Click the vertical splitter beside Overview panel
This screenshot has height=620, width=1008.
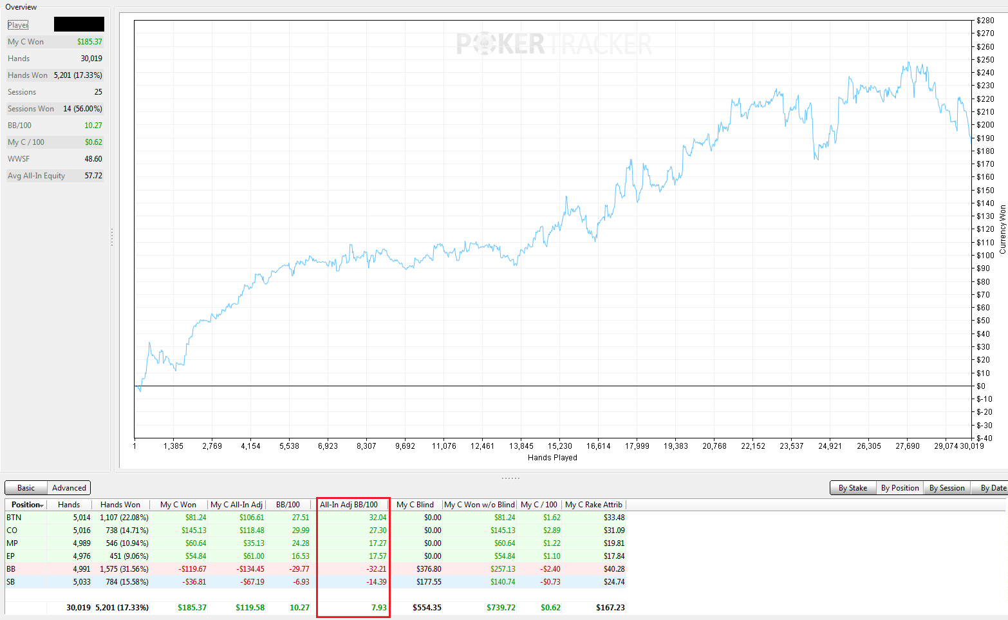point(112,237)
